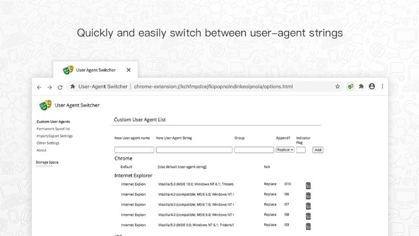Click '[Use default User-agent string]' text

tap(182, 166)
